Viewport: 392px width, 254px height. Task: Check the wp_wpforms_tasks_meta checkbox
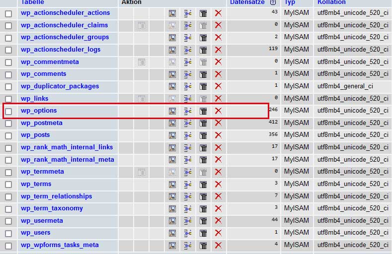click(x=8, y=246)
